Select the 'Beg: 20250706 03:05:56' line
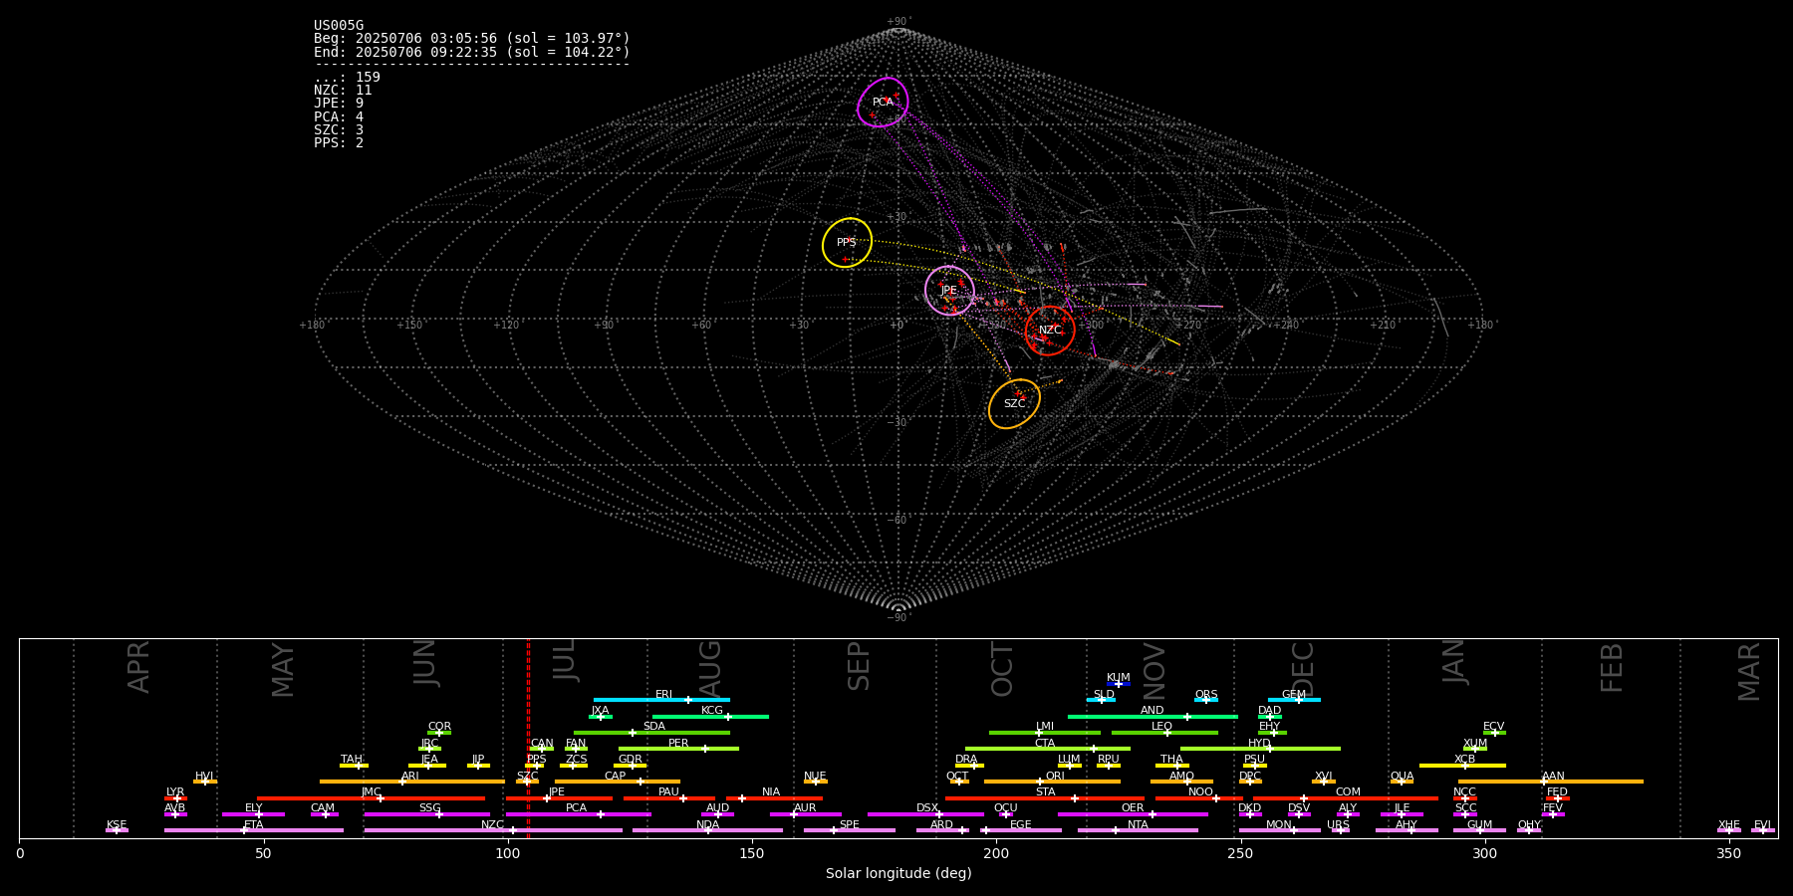This screenshot has height=896, width=1793. click(x=472, y=39)
